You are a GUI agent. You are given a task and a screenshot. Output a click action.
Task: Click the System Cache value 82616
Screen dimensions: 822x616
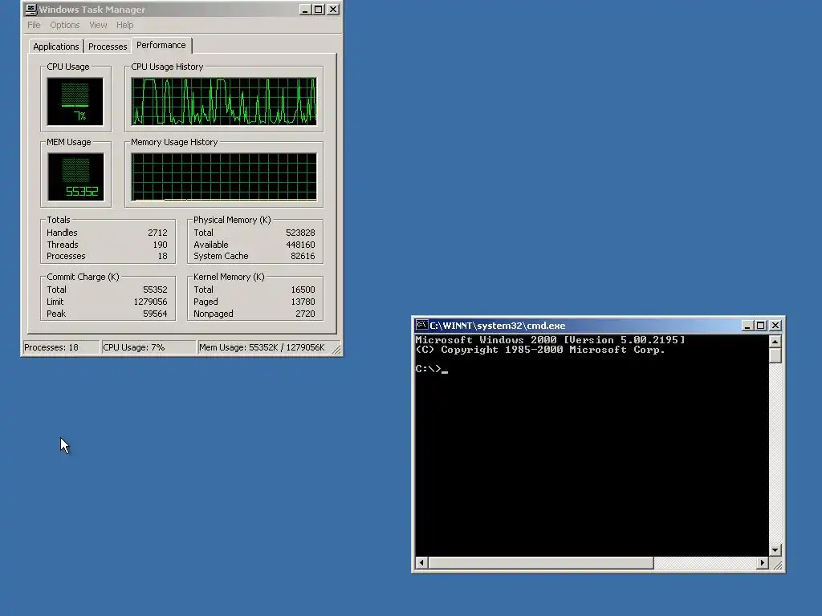(x=303, y=256)
